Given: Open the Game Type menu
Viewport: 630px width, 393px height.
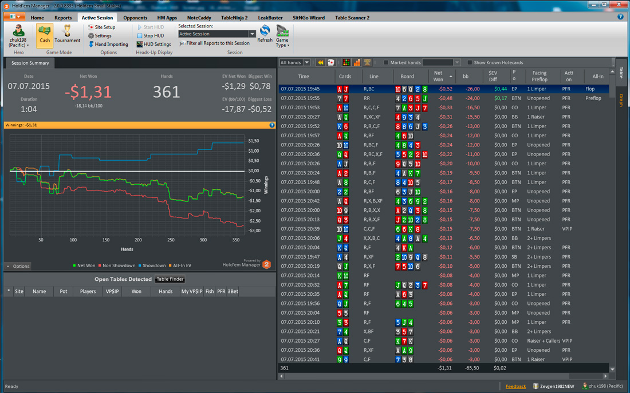Looking at the screenshot, I should [282, 36].
